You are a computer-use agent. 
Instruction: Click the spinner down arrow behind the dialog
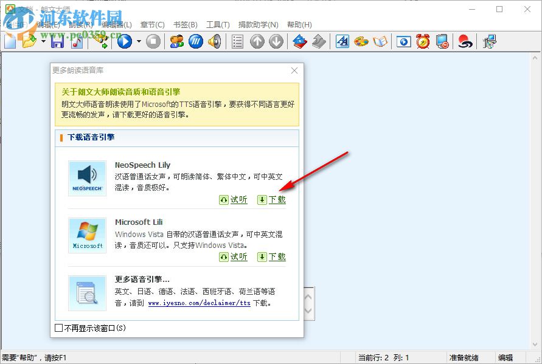pos(308,311)
